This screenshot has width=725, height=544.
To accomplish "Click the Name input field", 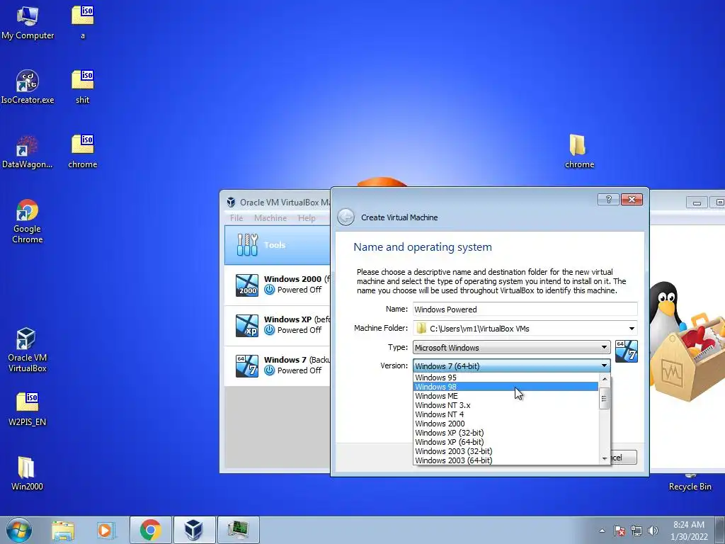I will [x=525, y=310].
